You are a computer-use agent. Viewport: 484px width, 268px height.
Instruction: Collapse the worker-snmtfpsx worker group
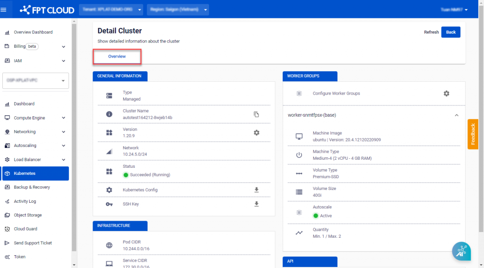tap(457, 115)
